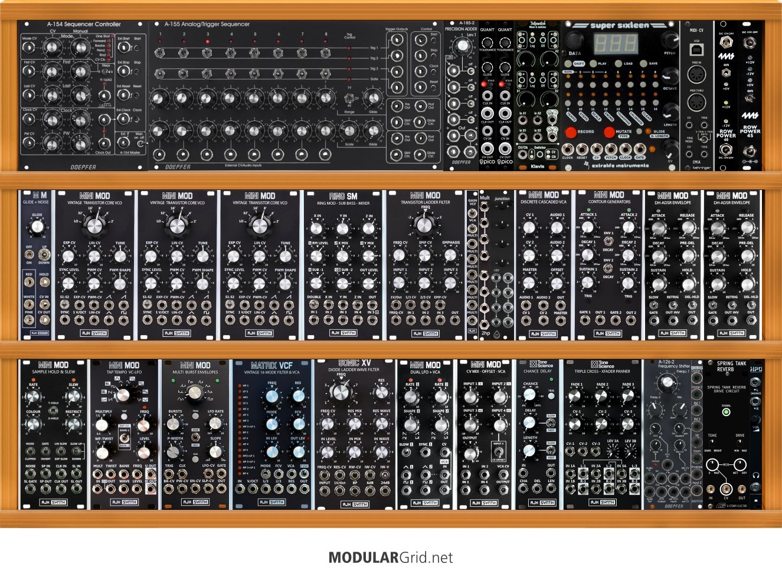Turn the shape selector knob on Multi Burst Envelopes
Viewport: 782px width, 570px height.
pyautogui.click(x=195, y=393)
